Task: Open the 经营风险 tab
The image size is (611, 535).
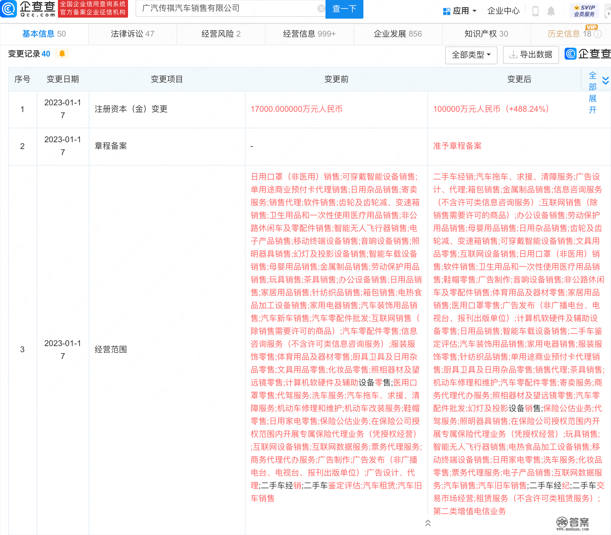Action: point(221,34)
